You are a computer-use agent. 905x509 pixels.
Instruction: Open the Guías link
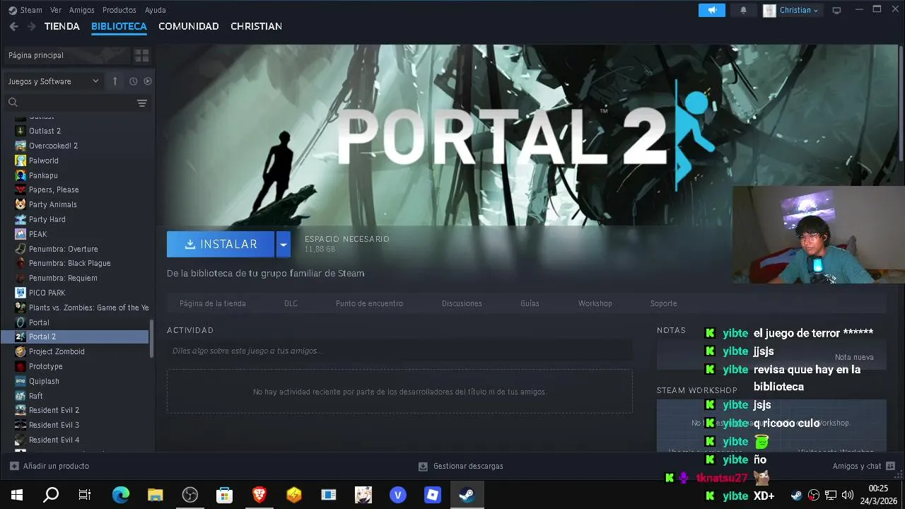[x=530, y=303]
